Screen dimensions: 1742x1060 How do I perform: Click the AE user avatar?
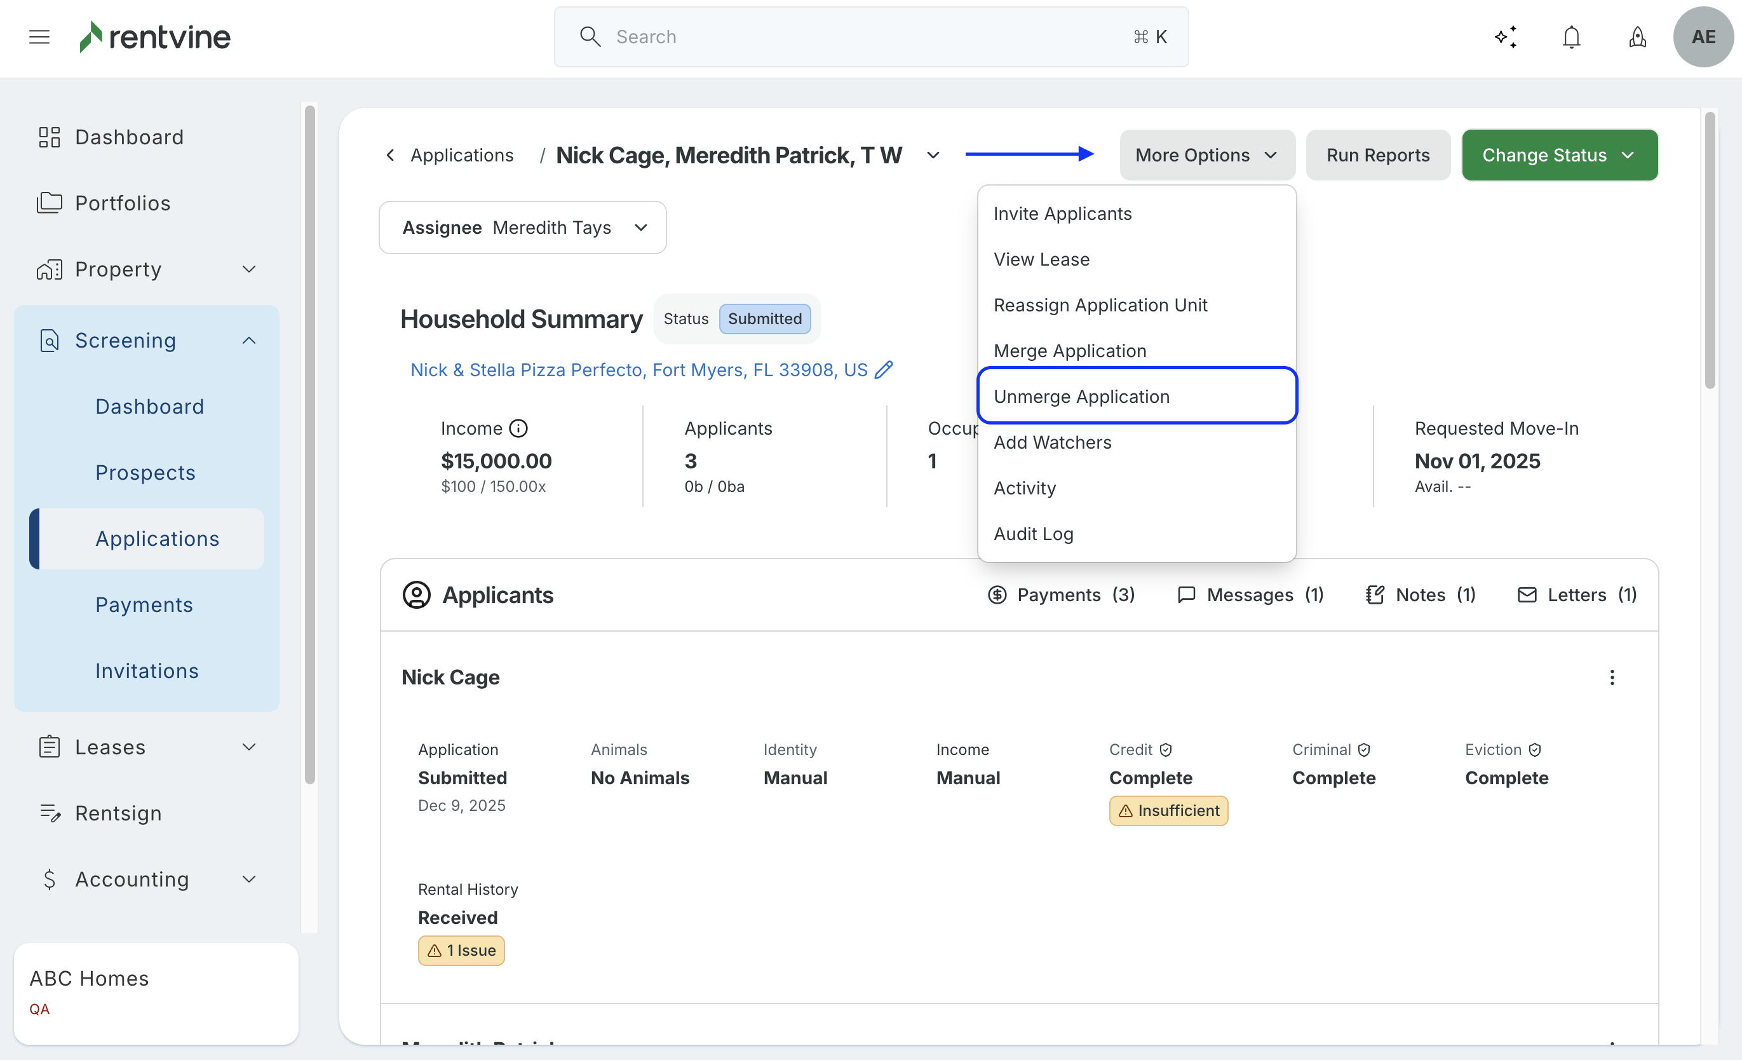pos(1703,37)
